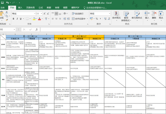The width and height of the screenshot is (166, 114).
Task: Open the 公式 ribbon tab
Action: coord(41,8)
